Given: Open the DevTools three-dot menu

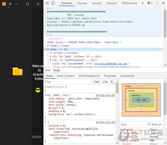Looking at the screenshot, I should [157, 3].
